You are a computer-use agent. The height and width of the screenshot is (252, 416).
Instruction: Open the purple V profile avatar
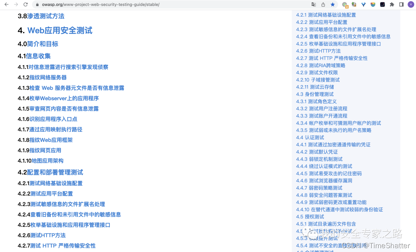tap(411, 5)
